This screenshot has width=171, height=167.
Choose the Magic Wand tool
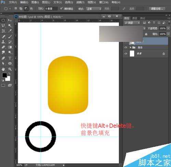(x=10, y=26)
